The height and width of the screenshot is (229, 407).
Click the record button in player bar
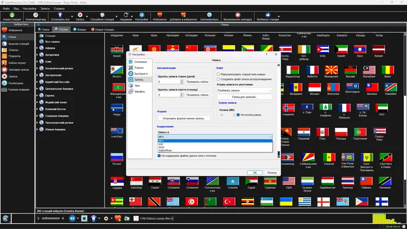click(x=106, y=218)
